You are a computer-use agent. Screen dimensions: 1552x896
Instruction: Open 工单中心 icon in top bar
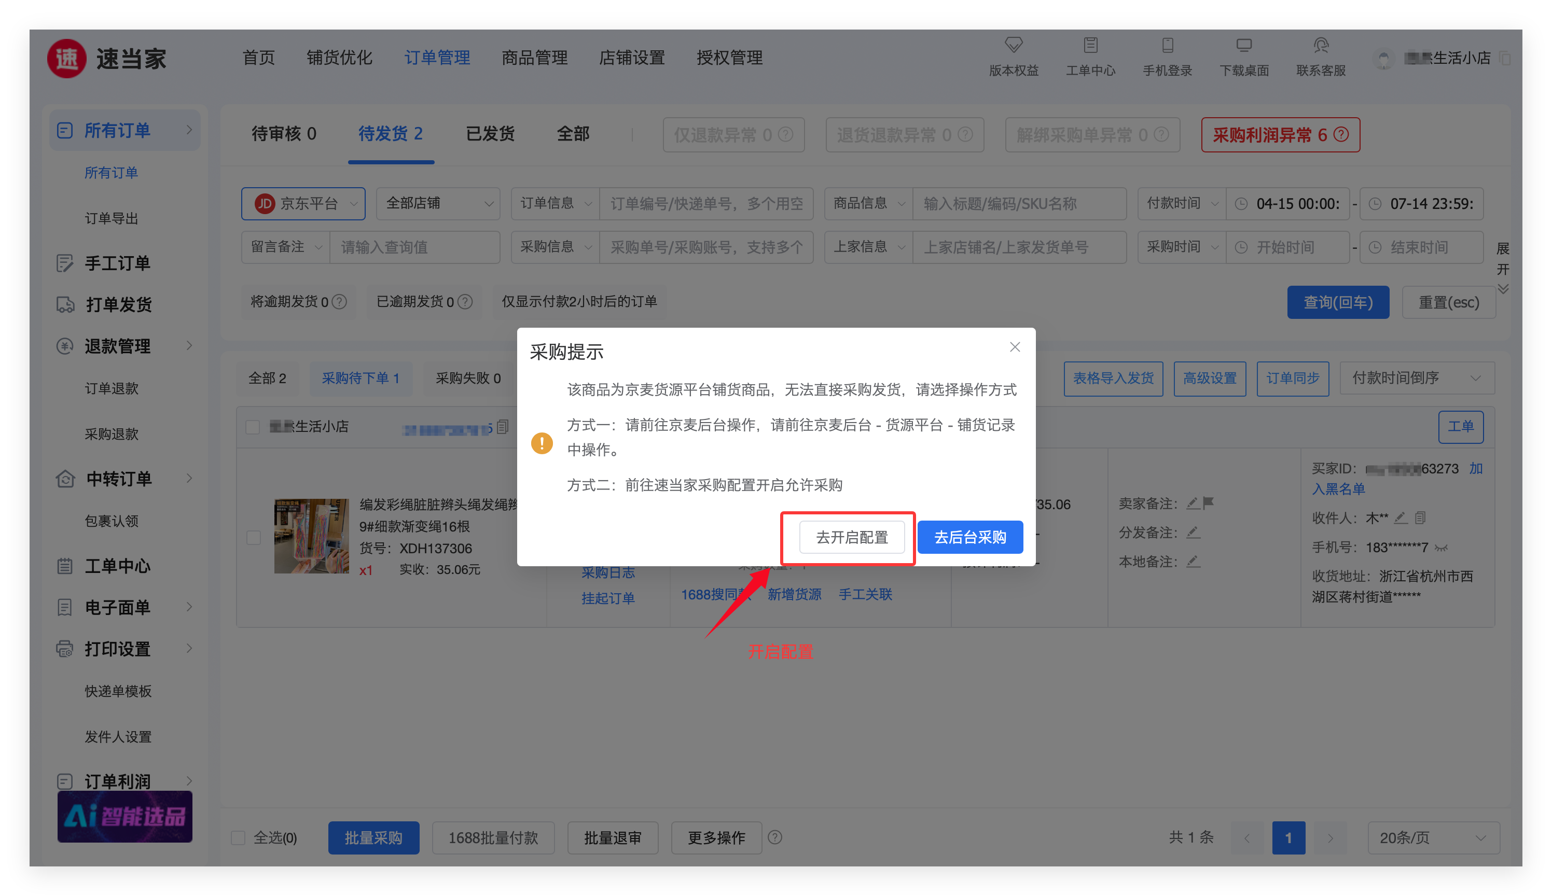pyautogui.click(x=1090, y=45)
